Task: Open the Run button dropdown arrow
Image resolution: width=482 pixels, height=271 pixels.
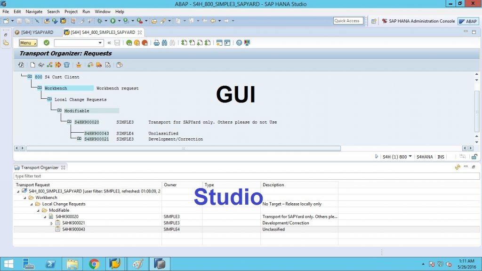Action: [119, 21]
